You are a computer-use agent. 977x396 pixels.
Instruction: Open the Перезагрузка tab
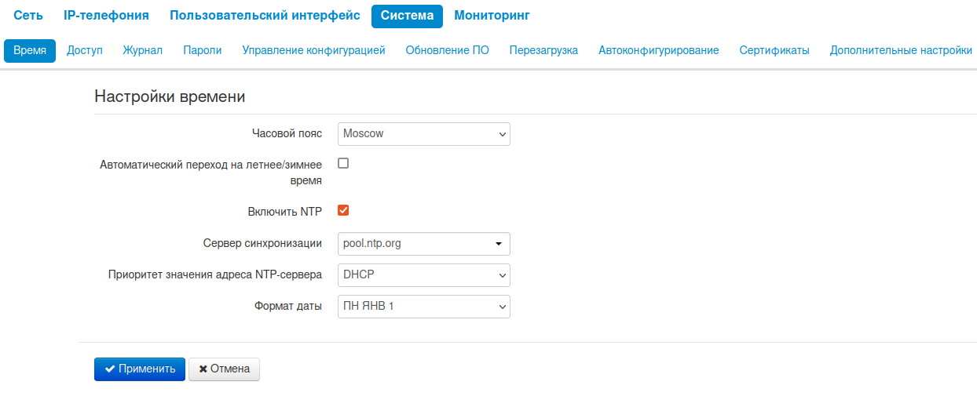pyautogui.click(x=543, y=50)
